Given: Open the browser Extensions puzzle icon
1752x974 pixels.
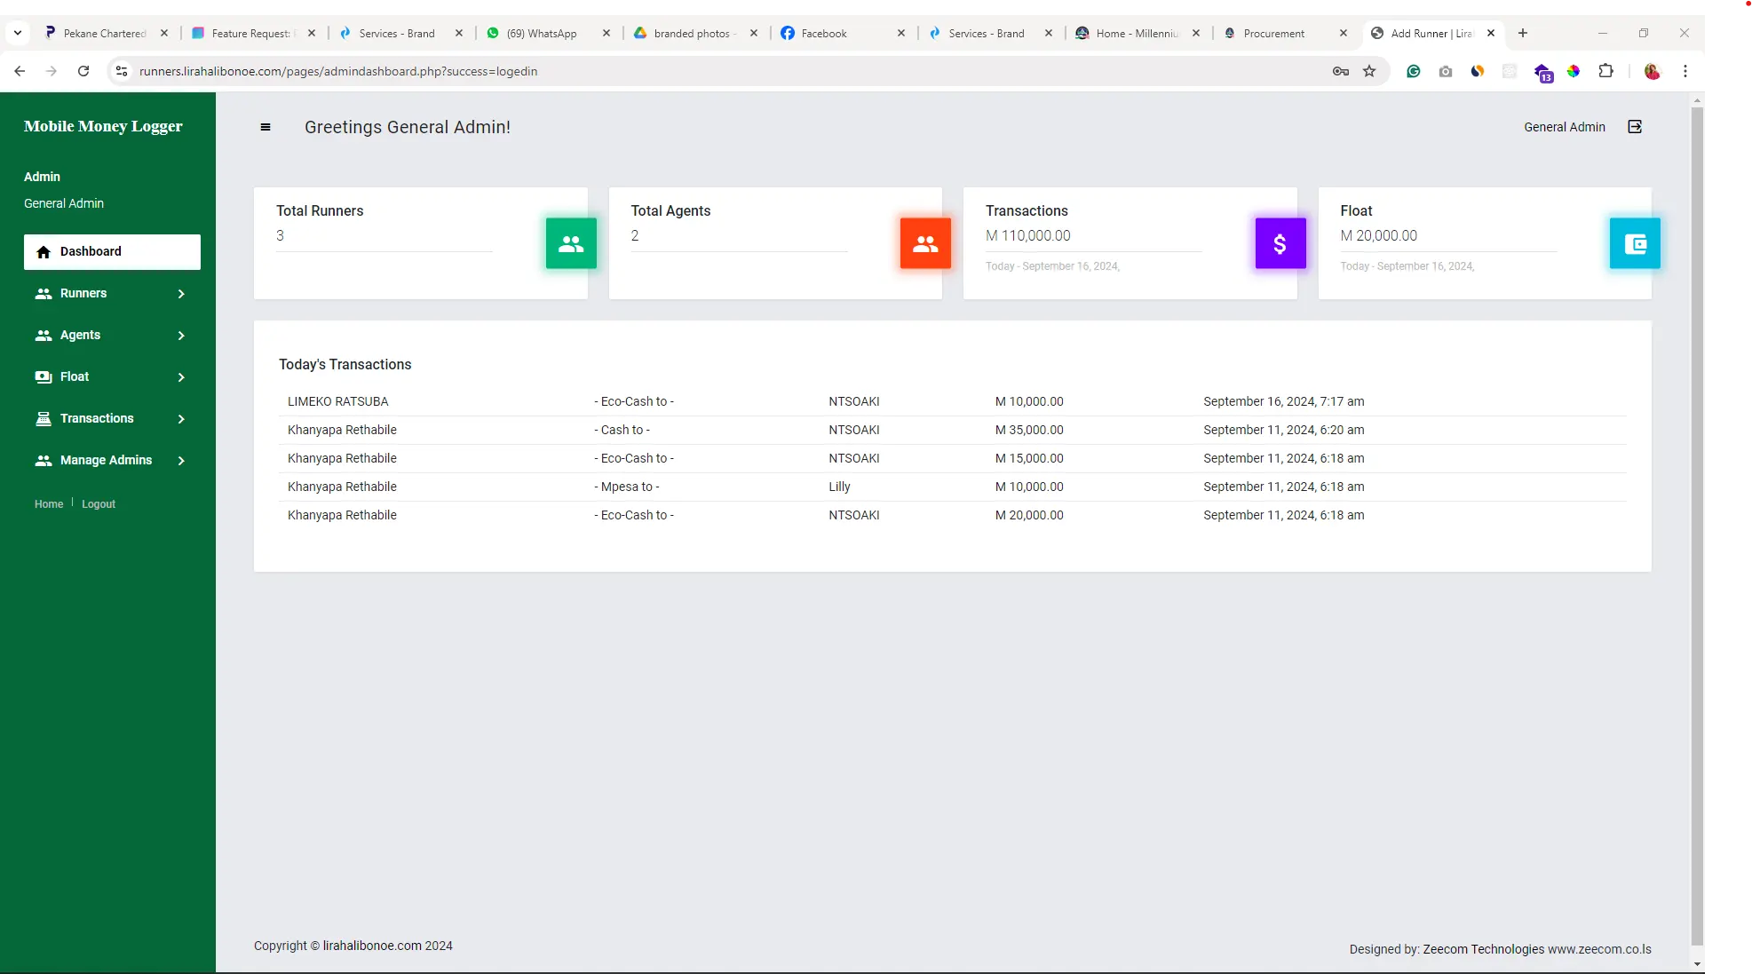Looking at the screenshot, I should click(x=1605, y=71).
